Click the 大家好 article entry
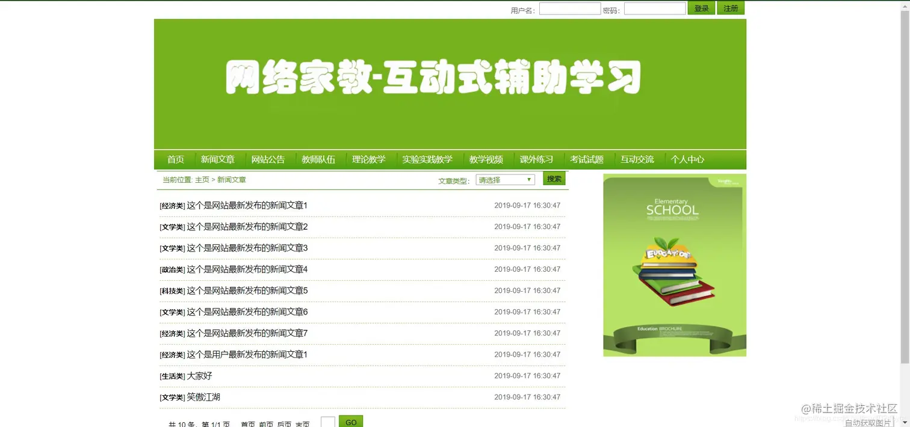Viewport: 910px width, 427px height. (185, 375)
